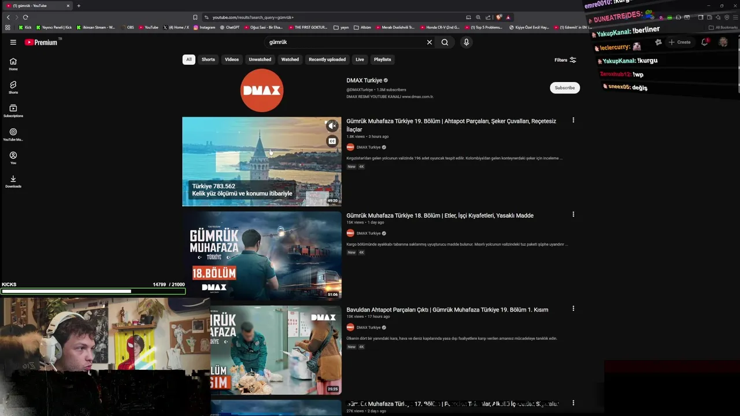
Task: Play the 18. Bölüm thumbnail
Action: [x=262, y=255]
